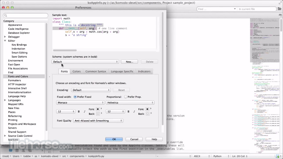
Task: Open the Encoding Default dropdown
Action: tap(91, 90)
